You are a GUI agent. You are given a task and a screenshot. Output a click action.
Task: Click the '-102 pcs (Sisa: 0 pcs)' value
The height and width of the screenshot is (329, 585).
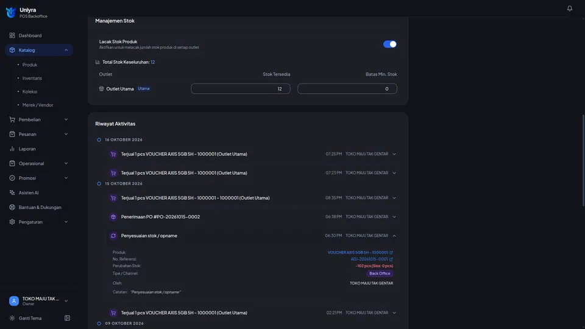(374, 266)
